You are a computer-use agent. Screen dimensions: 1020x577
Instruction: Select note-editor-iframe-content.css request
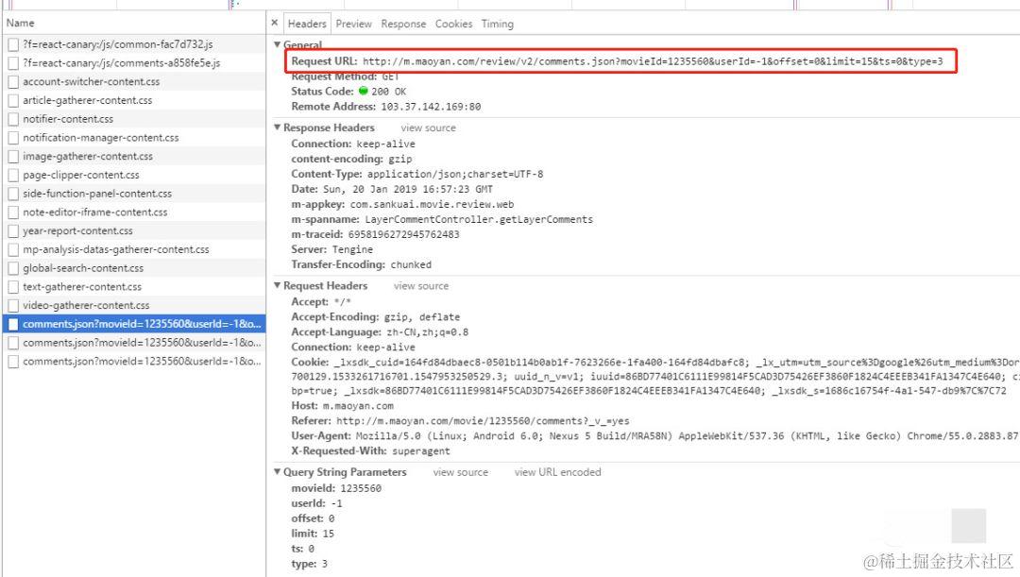point(134,212)
